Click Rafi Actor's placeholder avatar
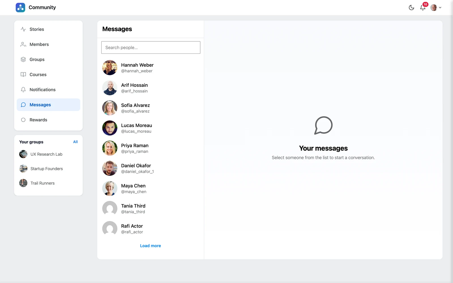The height and width of the screenshot is (283, 453). [x=110, y=229]
